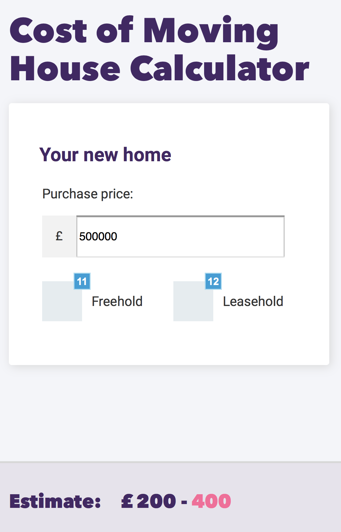Click the 'Estimate:' label in bottom bar
This screenshot has width=341, height=532.
point(55,502)
